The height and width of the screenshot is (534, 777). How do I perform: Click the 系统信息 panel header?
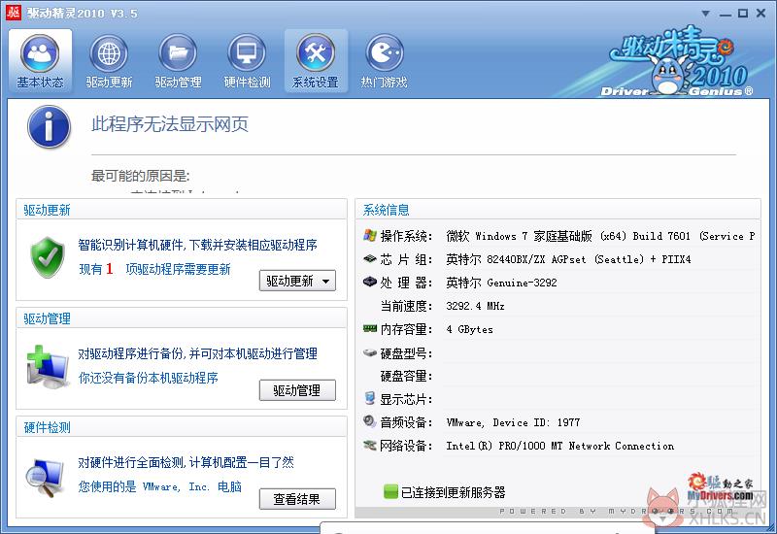pos(386,210)
